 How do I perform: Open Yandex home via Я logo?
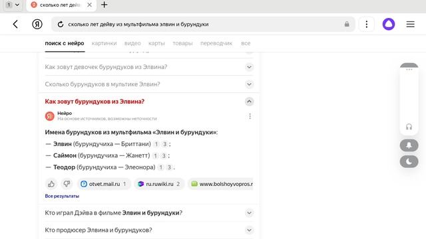tap(37, 25)
